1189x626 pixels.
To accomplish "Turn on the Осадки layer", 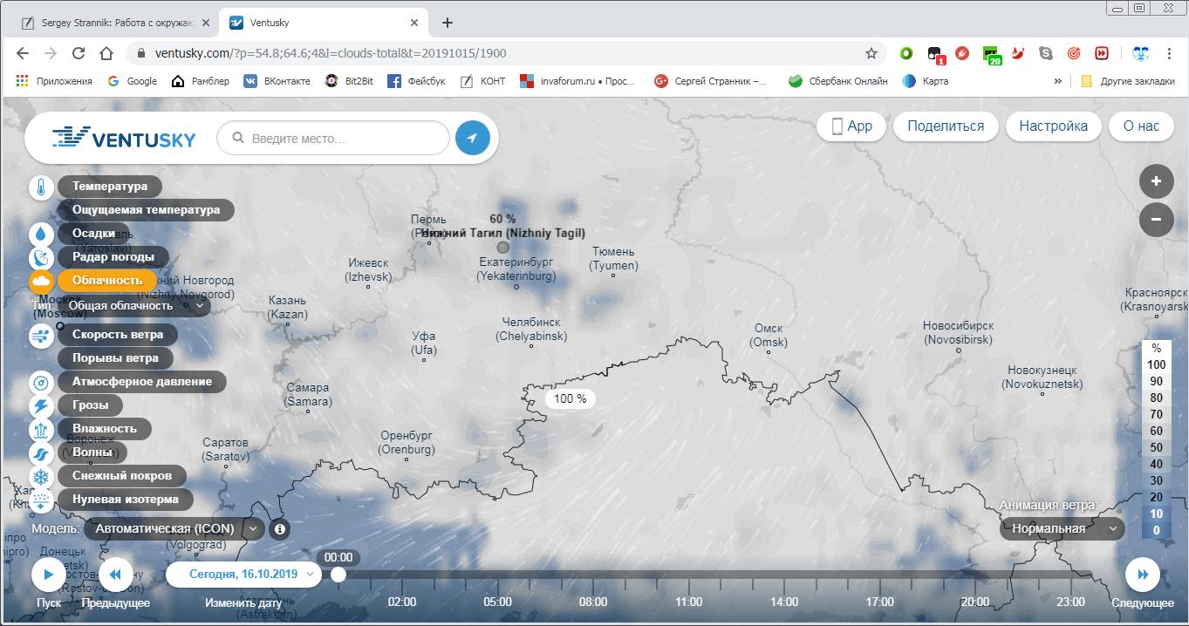I will click(x=93, y=234).
